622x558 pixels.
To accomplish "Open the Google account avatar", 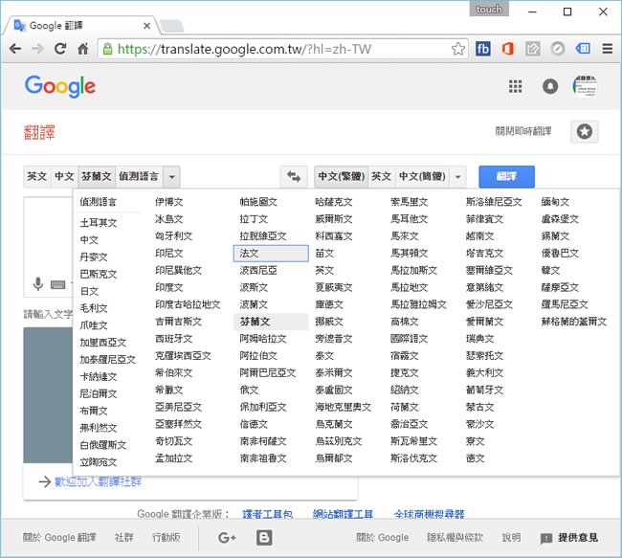I will coord(585,86).
